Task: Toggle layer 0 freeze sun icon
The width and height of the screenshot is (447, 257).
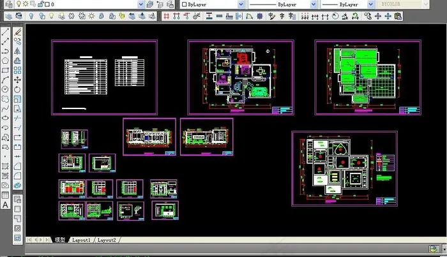Action: 26,4
